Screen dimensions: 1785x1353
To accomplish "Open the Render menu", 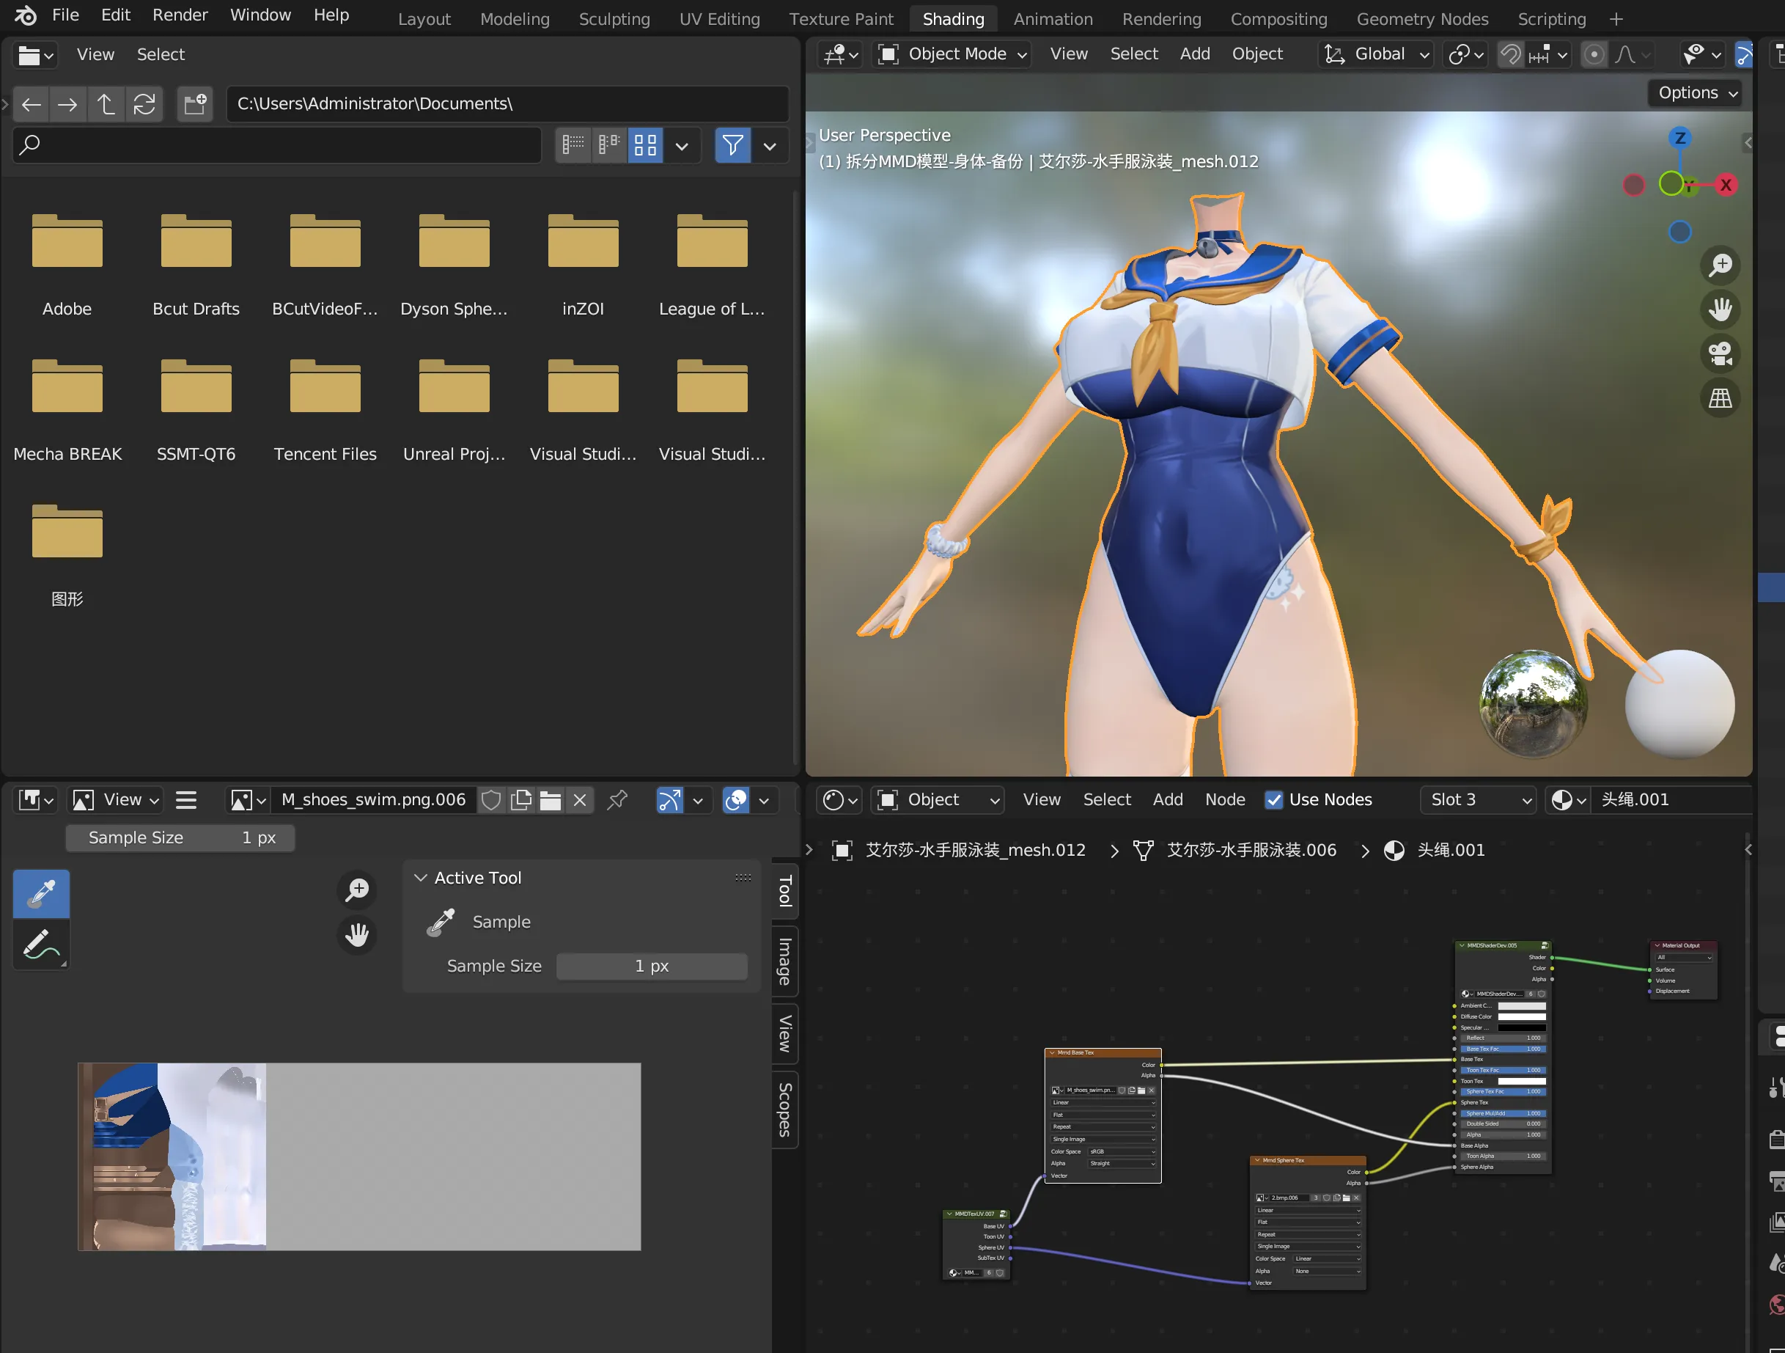I will tap(180, 15).
